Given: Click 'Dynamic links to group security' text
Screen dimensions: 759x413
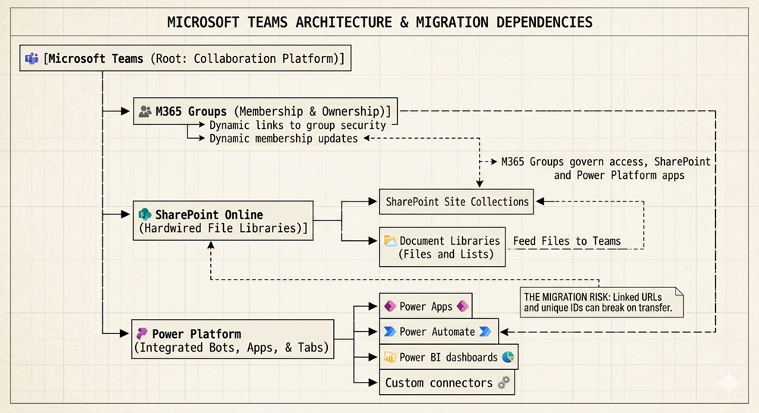Looking at the screenshot, I should [298, 125].
